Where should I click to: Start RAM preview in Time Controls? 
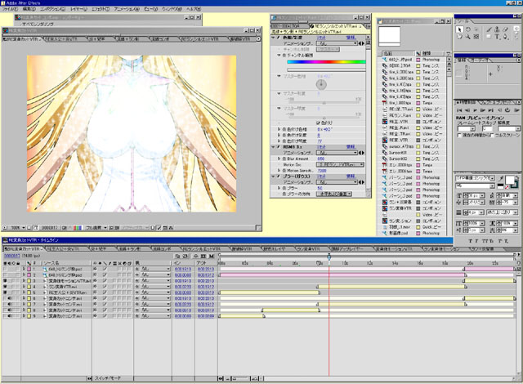coord(516,110)
